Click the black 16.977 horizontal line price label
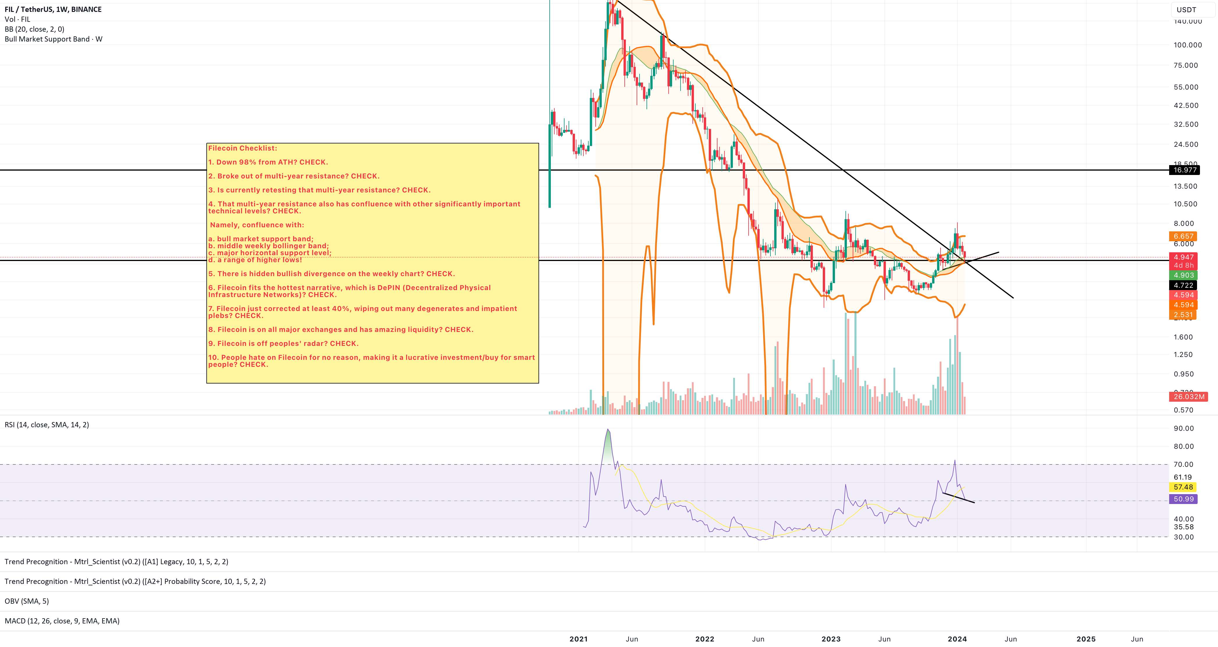 pyautogui.click(x=1185, y=170)
